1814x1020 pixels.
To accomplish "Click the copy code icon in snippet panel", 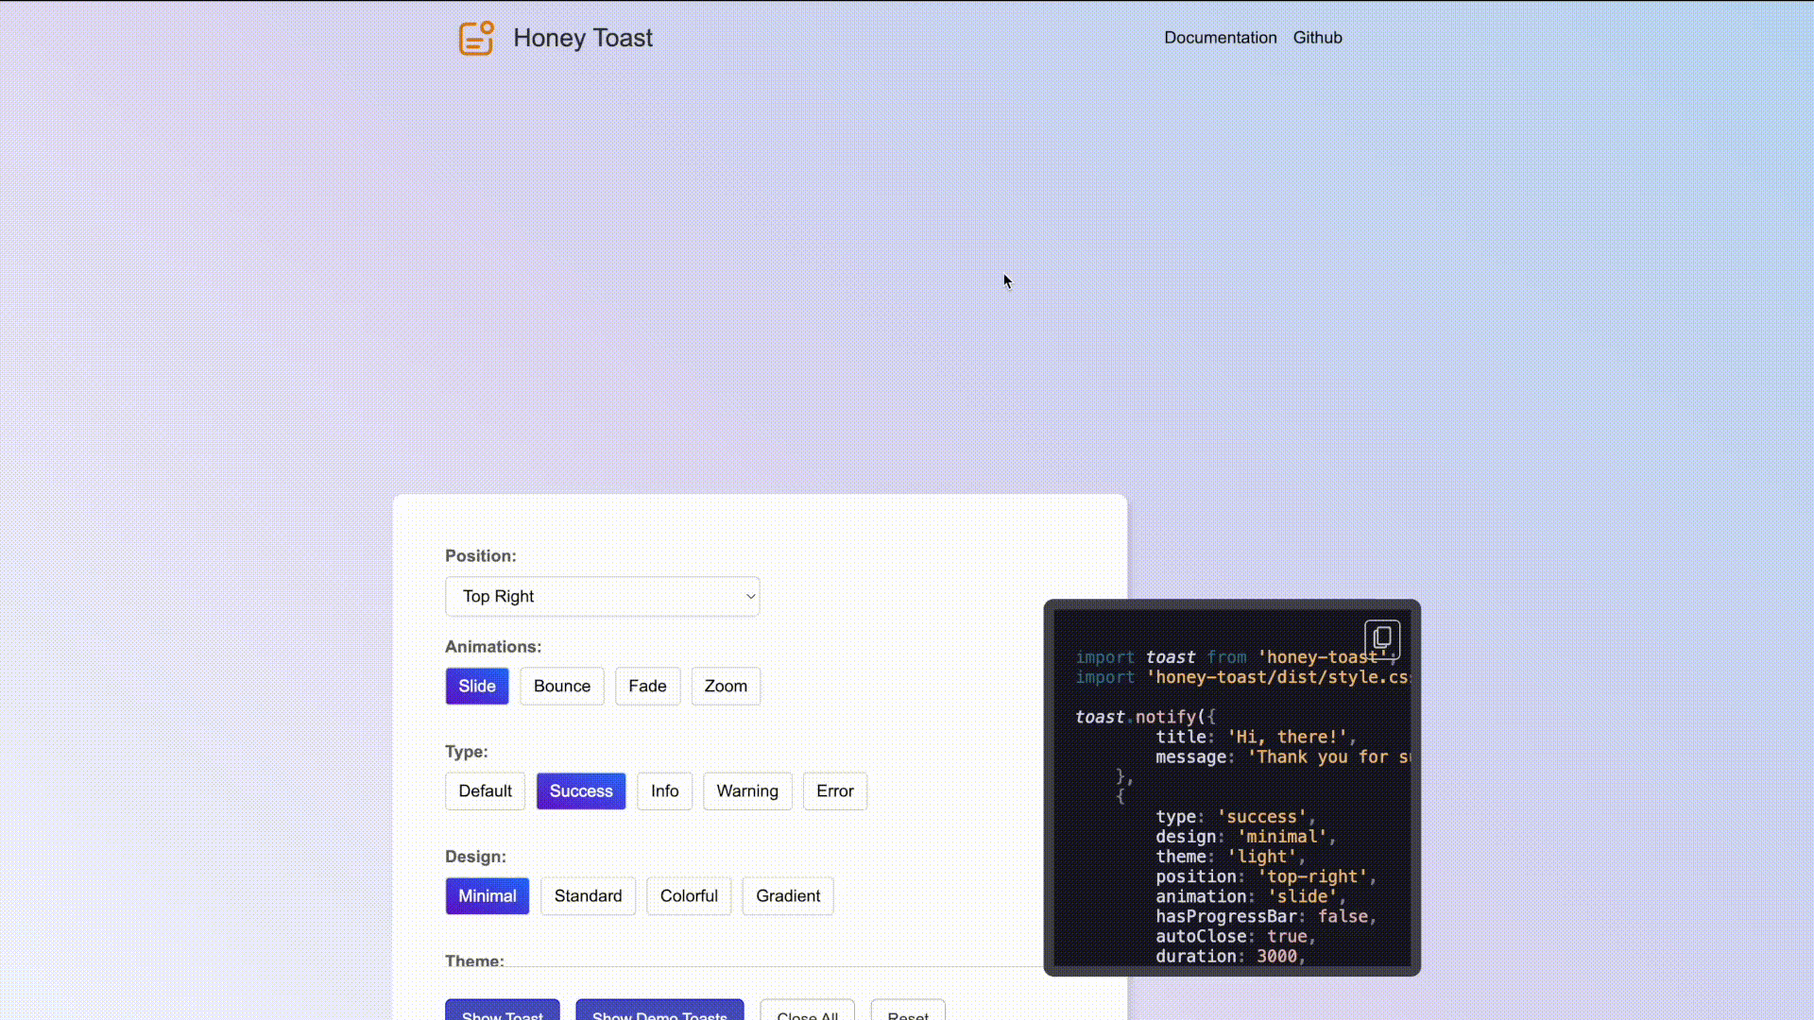I will tap(1383, 637).
